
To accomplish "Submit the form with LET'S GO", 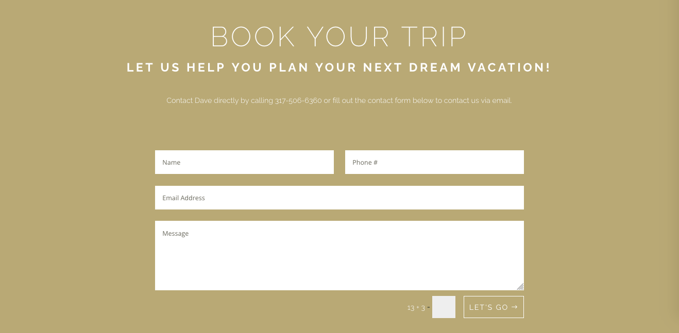I will pyautogui.click(x=494, y=307).
